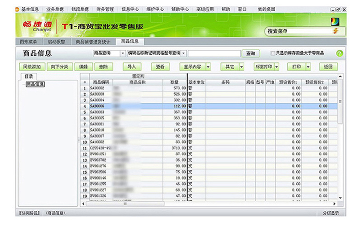This screenshot has height=232, width=362.
Task: Click the 预设售价1 column header
Action: (288, 82)
